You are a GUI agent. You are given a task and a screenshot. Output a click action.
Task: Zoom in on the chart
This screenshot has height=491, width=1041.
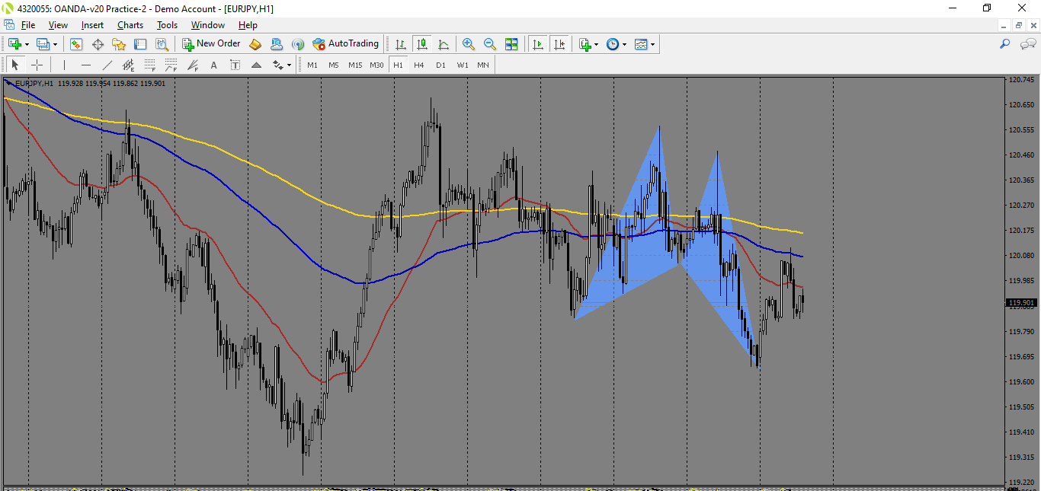coord(469,44)
